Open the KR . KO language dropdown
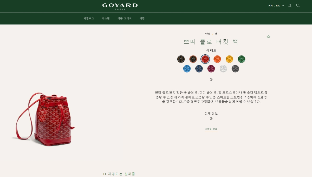Image resolution: width=312 pixels, height=177 pixels. 276,5
